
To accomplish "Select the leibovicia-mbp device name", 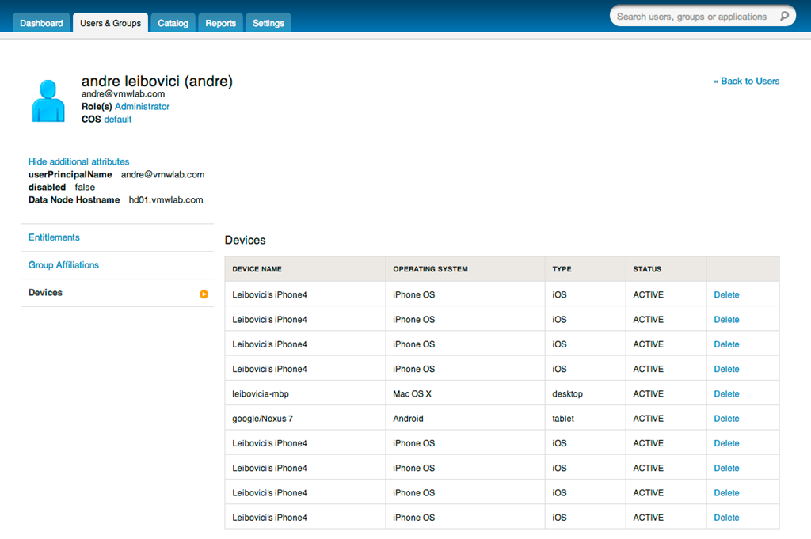I will [x=261, y=394].
